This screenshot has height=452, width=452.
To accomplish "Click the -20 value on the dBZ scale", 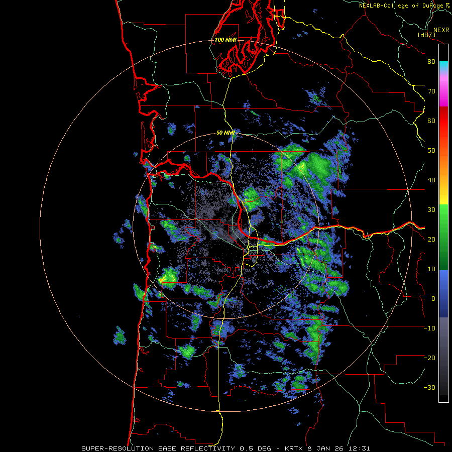I will tap(429, 358).
